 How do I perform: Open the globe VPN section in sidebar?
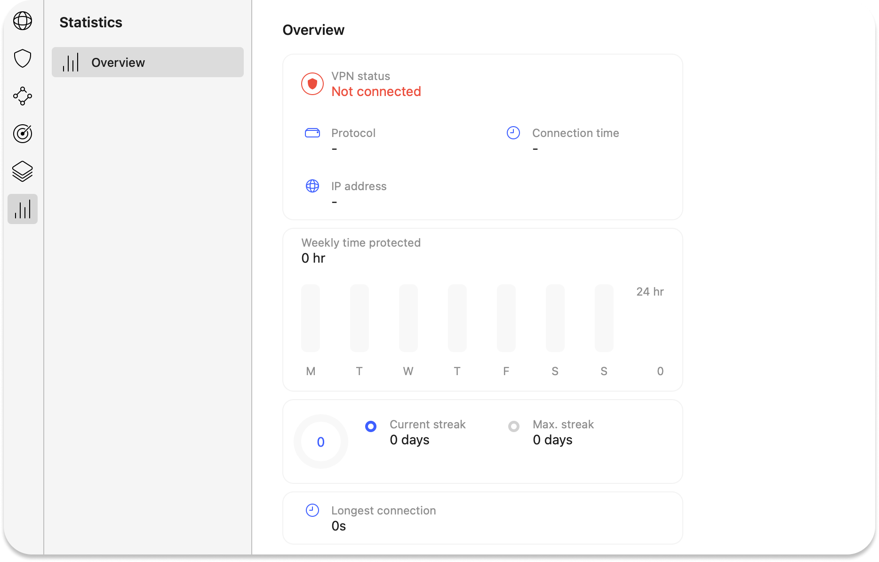click(x=23, y=21)
